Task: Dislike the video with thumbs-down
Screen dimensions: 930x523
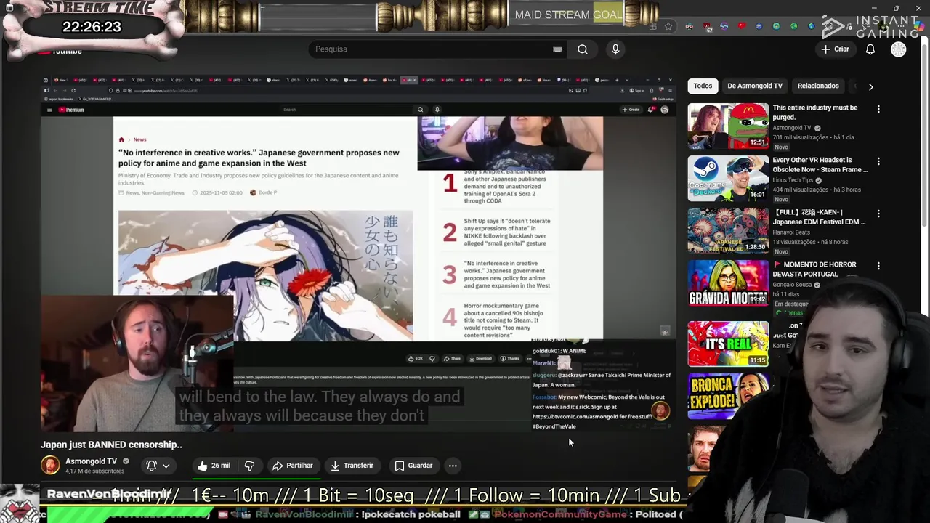Action: coord(249,466)
